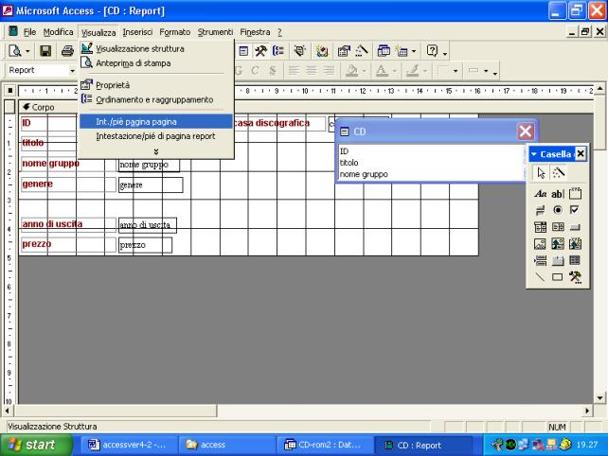This screenshot has height=456, width=608.
Task: Select Int./piè pagina pagina menu entry
Action: (156, 122)
